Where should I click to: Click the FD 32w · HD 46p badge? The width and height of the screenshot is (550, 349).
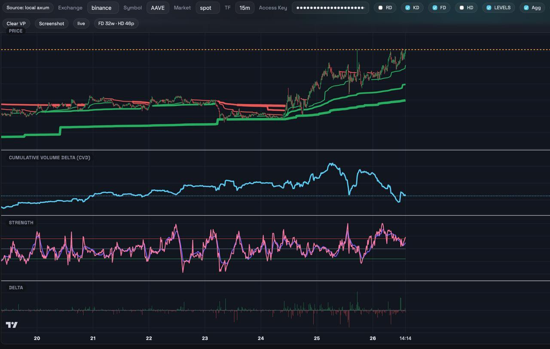116,24
